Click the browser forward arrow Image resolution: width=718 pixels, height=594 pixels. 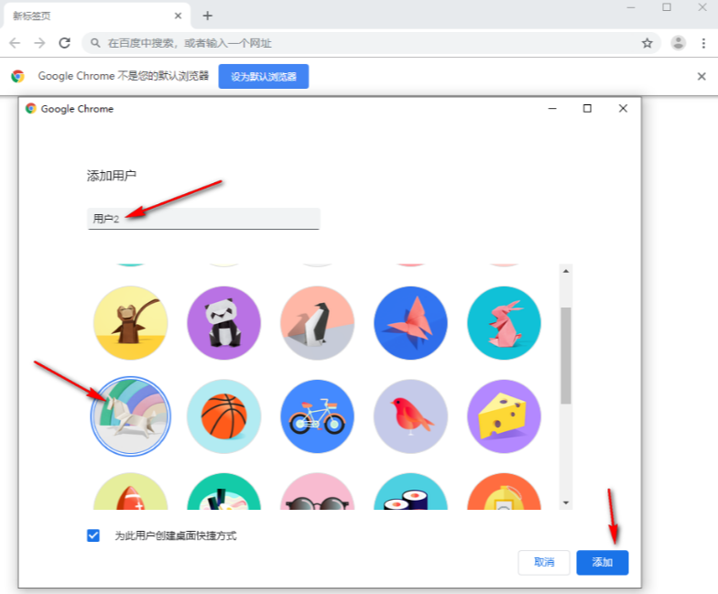pyautogui.click(x=40, y=43)
